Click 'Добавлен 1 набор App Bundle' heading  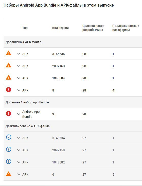(27, 102)
